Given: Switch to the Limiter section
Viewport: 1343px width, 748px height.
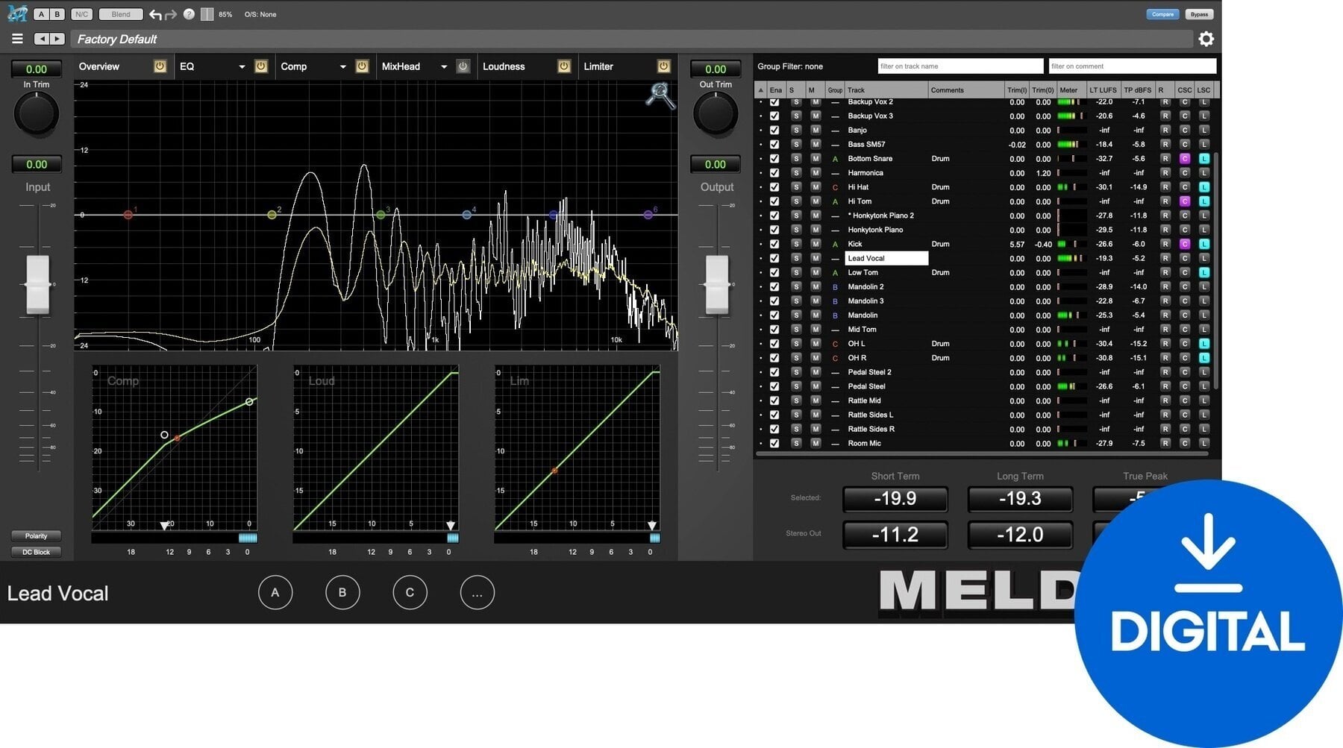Looking at the screenshot, I should click(x=598, y=66).
